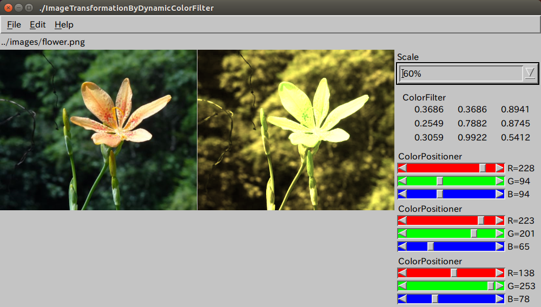Click right arrow of first red slider
The width and height of the screenshot is (541, 307).
pyautogui.click(x=499, y=168)
